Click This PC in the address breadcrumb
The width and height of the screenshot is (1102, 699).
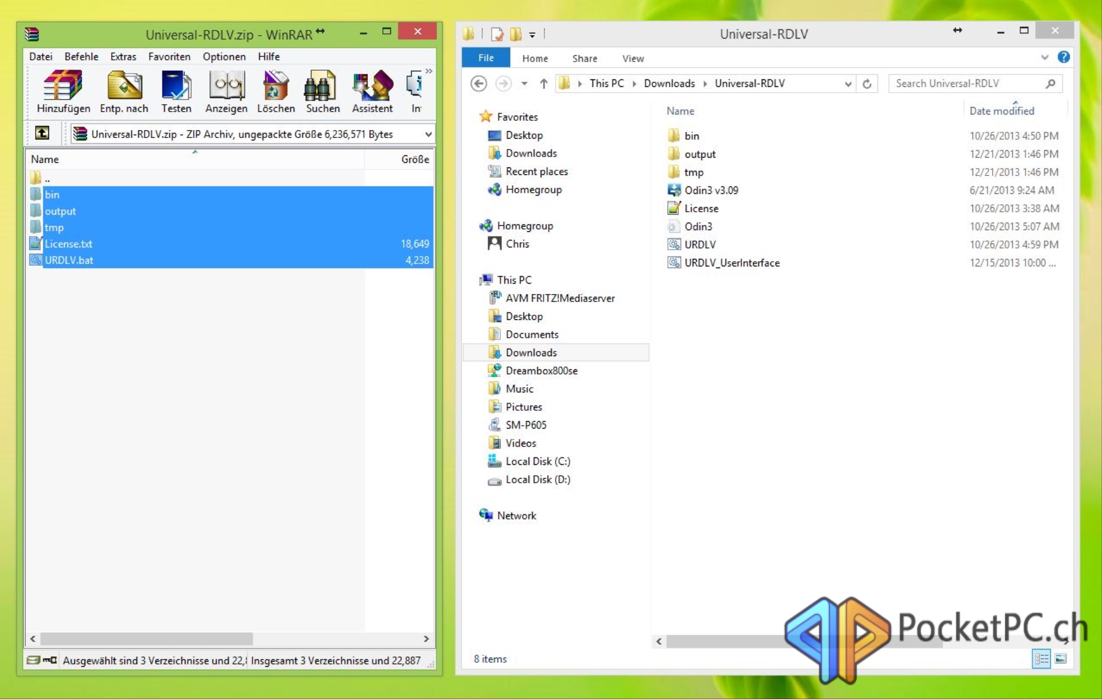point(606,83)
